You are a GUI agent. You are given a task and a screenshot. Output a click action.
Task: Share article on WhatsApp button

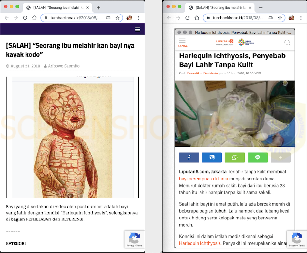point(235,158)
